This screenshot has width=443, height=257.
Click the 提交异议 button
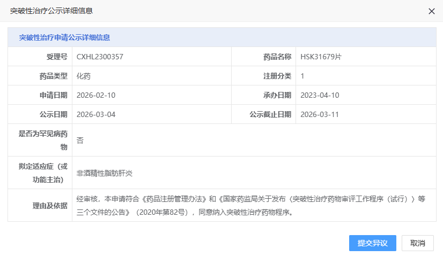tap(372, 243)
